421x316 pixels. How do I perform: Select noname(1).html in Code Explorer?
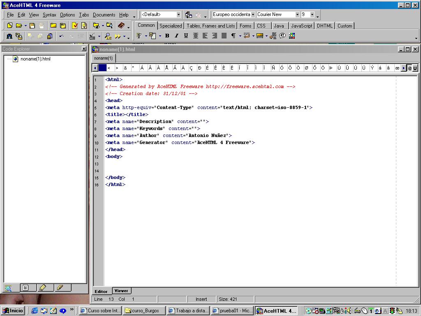(x=35, y=59)
